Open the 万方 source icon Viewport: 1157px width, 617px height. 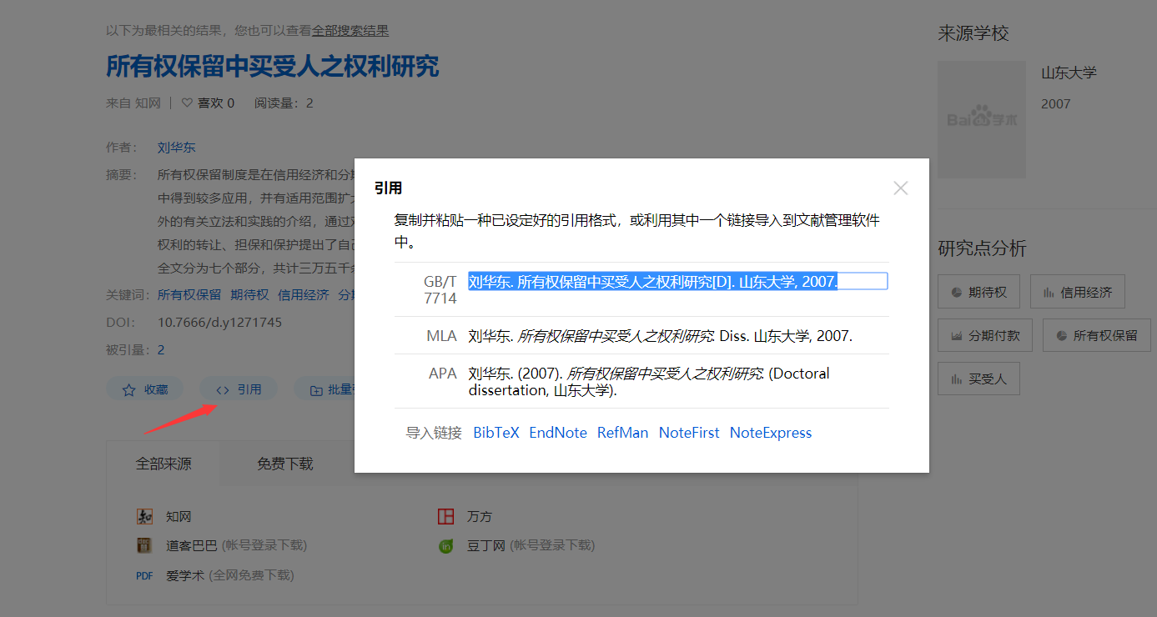tap(446, 517)
